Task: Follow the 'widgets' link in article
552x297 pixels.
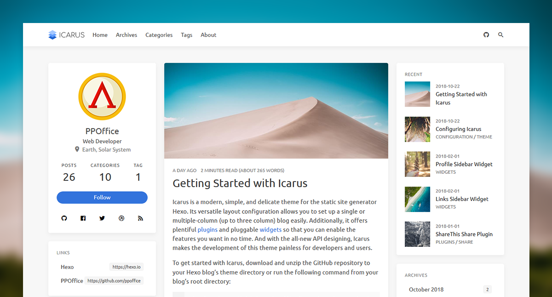Action: point(270,229)
